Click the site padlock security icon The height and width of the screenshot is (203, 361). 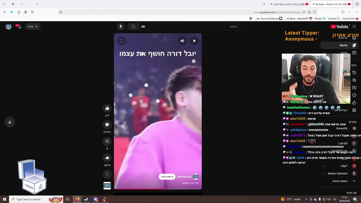point(309,12)
